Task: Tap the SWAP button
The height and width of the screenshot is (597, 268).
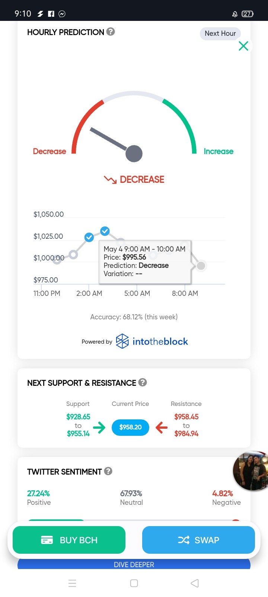Action: tap(198, 540)
